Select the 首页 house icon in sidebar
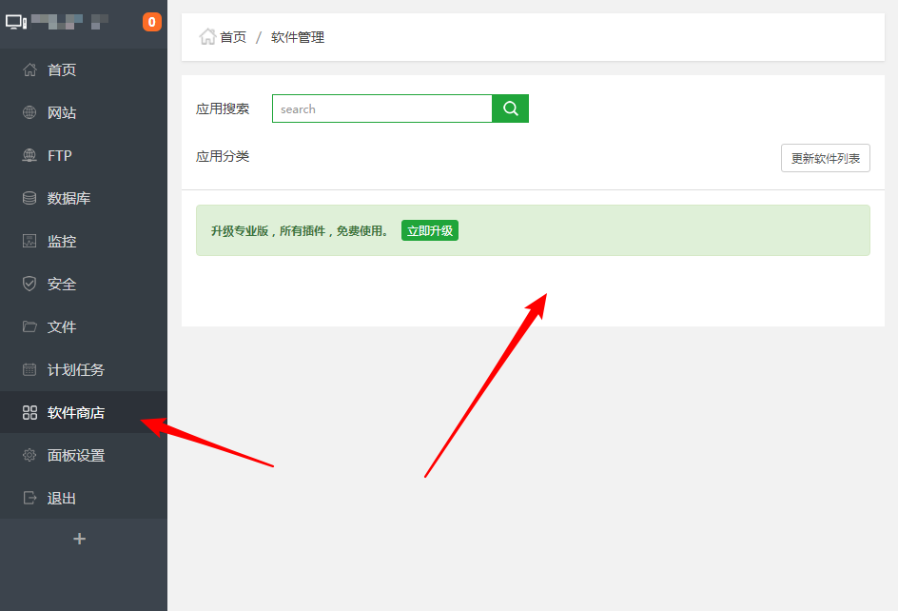Screen dimensions: 898x611 pyautogui.click(x=29, y=69)
